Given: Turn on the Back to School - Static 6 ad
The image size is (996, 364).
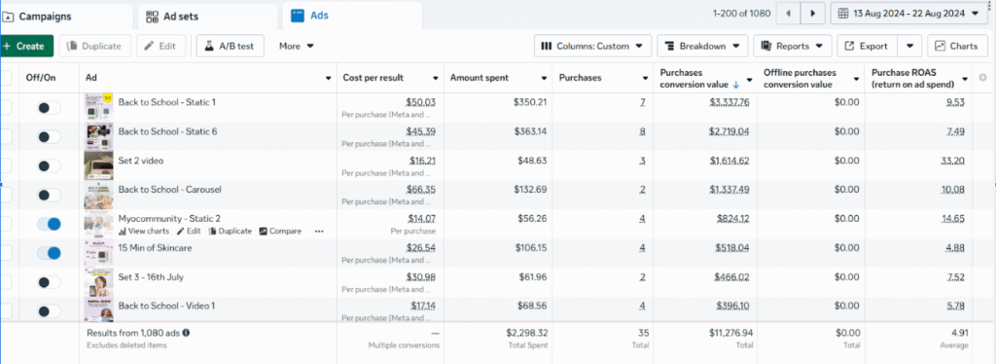Looking at the screenshot, I should point(49,136).
